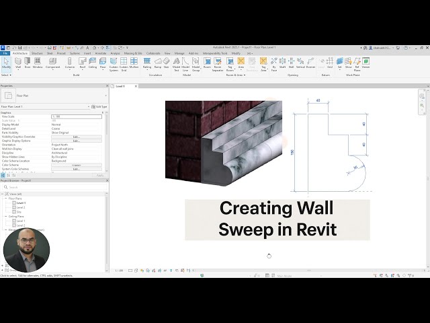Open the Manage ribbon tab
Screen dimensions: 430x323
179,53
